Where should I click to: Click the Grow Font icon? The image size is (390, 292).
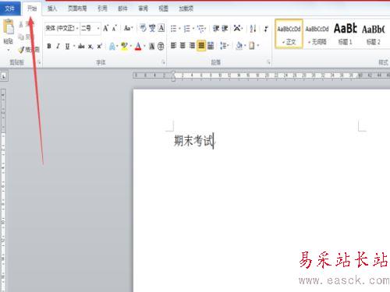[x=105, y=28]
